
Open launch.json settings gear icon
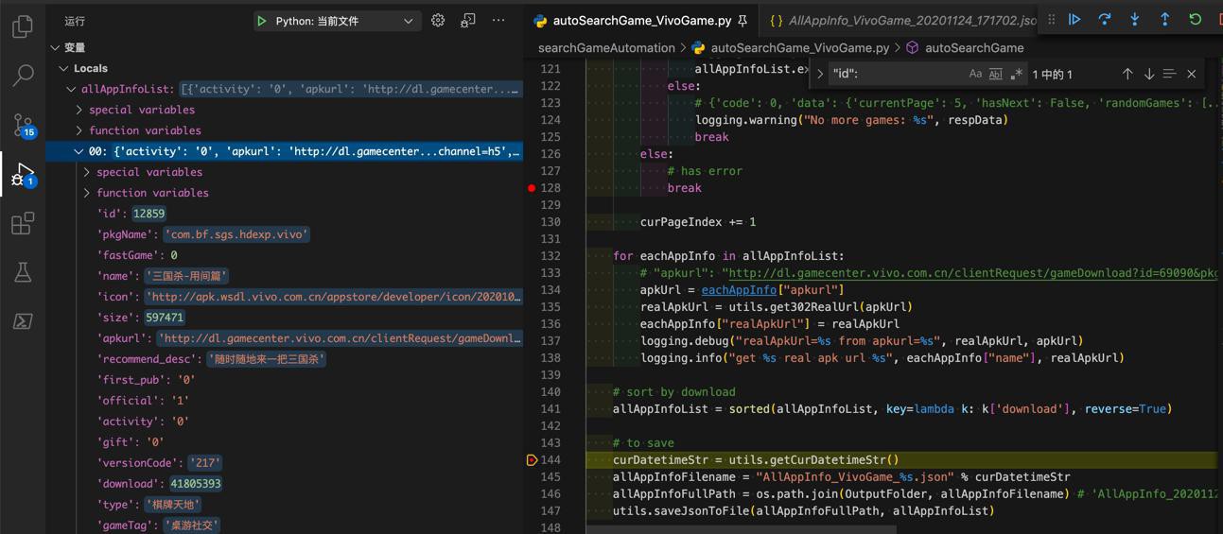(x=438, y=21)
